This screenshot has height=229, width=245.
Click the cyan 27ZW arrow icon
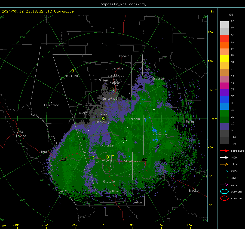[x=224, y=171]
